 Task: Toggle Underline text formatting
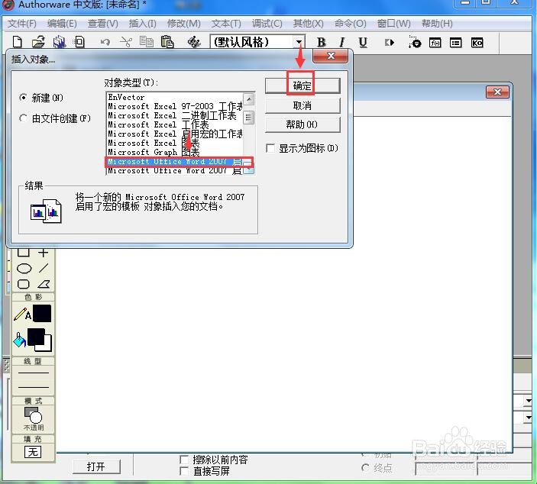[x=363, y=43]
